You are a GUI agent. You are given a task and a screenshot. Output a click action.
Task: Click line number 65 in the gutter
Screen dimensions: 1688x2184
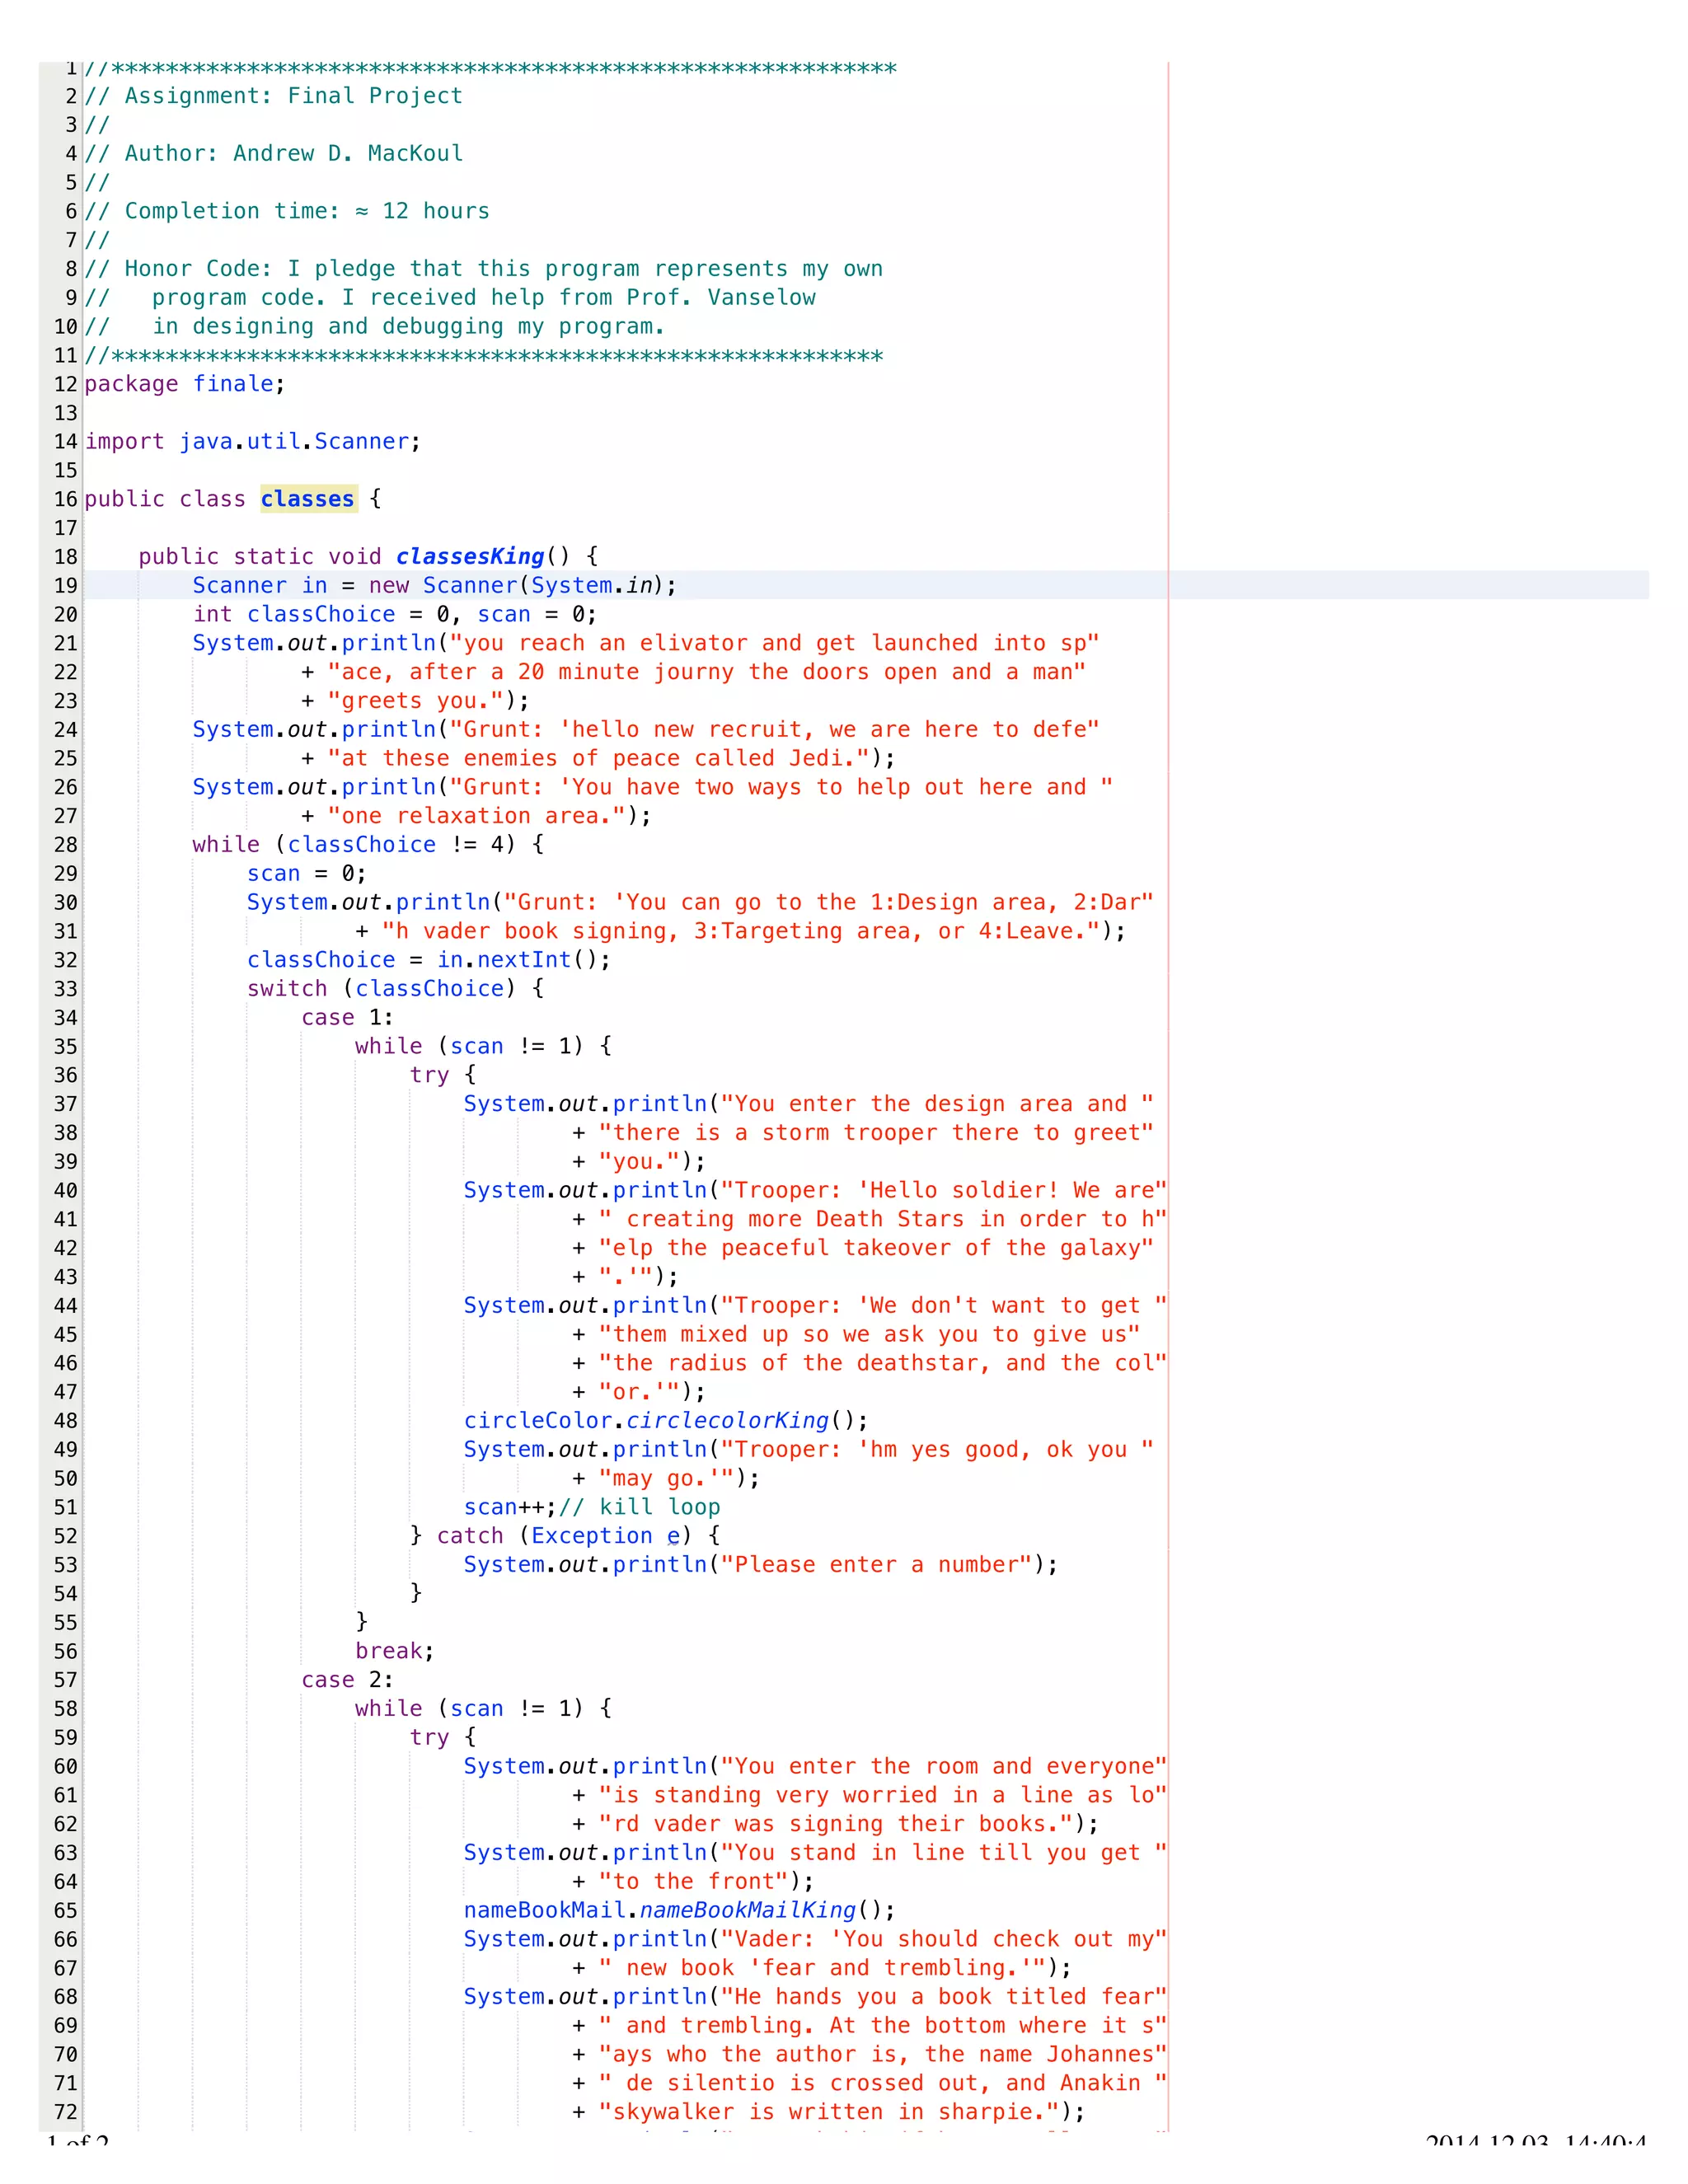[x=66, y=1911]
